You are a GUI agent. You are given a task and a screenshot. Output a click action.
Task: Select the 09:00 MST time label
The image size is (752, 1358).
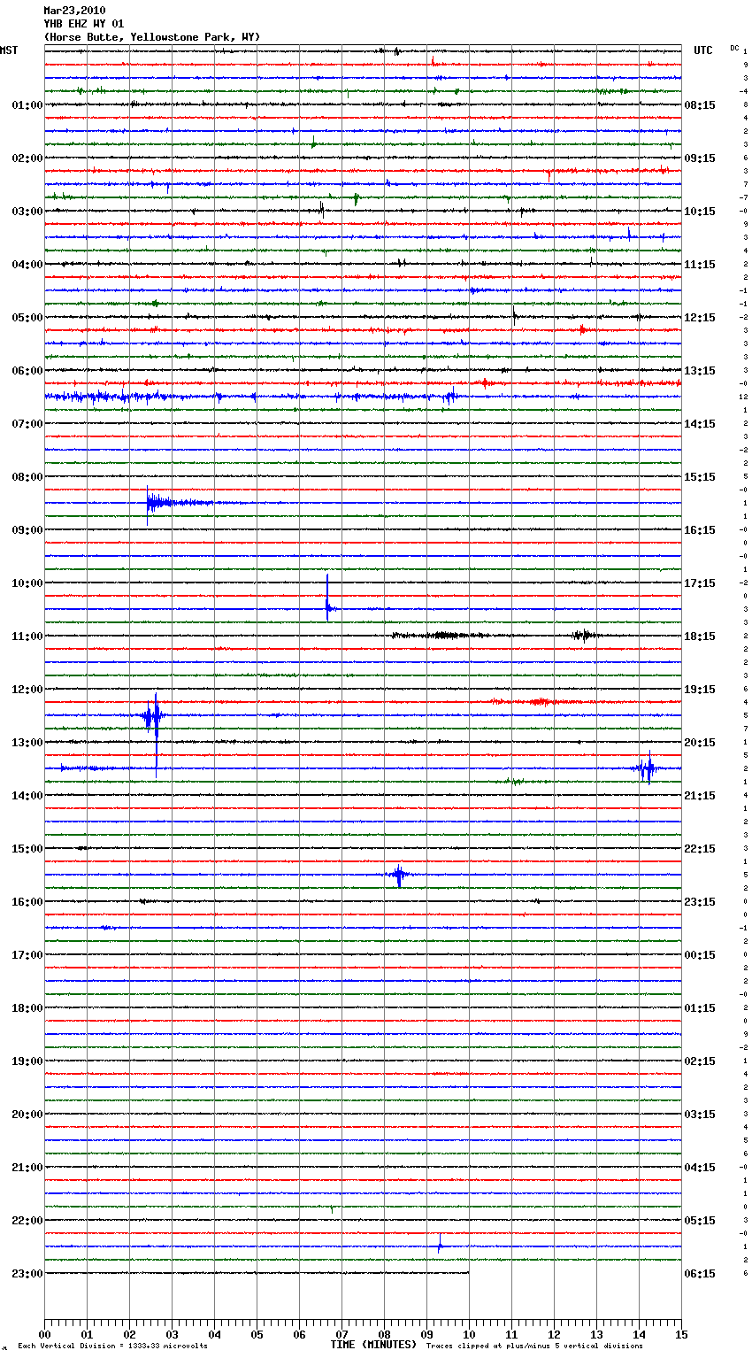pos(27,530)
